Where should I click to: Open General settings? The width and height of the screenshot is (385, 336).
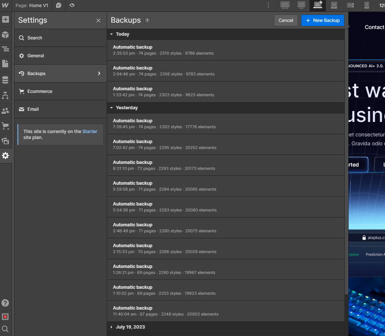tap(36, 55)
